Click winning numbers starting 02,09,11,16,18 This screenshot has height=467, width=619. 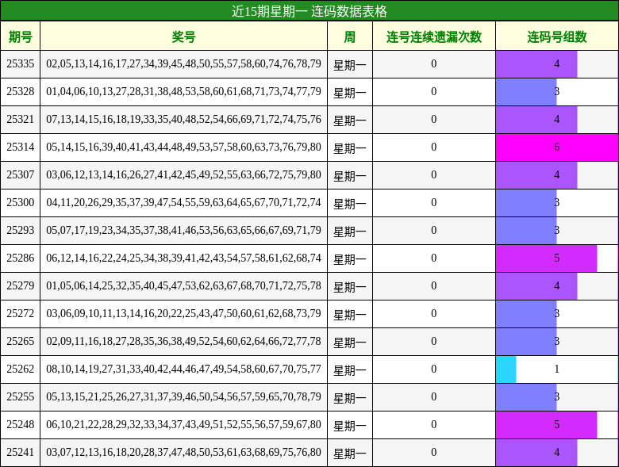183,341
